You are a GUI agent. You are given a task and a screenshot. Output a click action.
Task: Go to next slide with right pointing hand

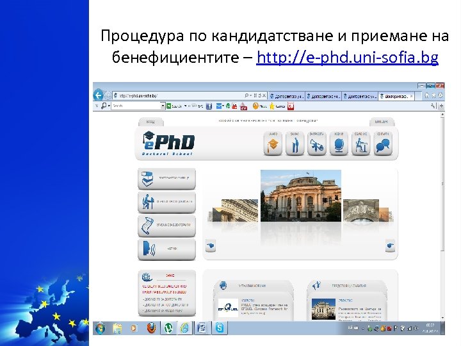click(390, 245)
